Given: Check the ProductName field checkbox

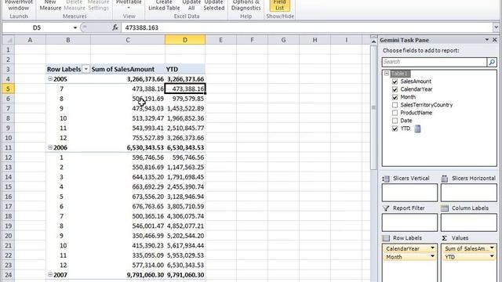Looking at the screenshot, I should [x=395, y=113].
